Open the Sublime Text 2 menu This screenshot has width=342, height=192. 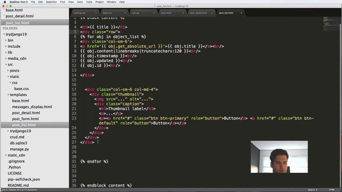click(x=19, y=2)
